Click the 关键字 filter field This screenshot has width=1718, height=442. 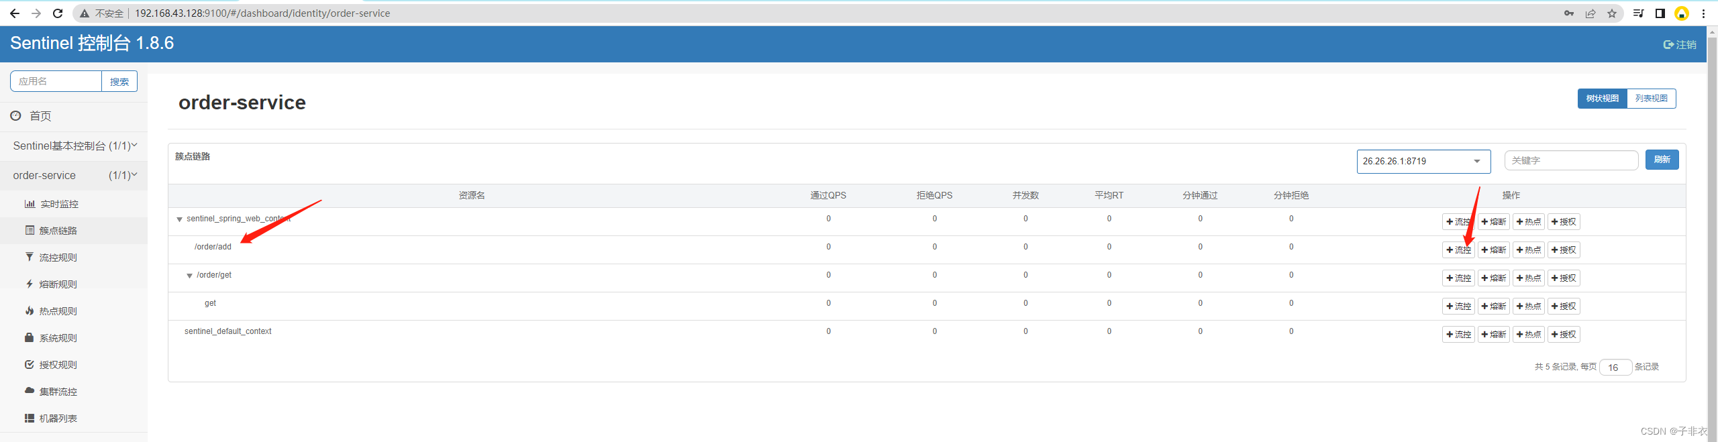click(1571, 161)
